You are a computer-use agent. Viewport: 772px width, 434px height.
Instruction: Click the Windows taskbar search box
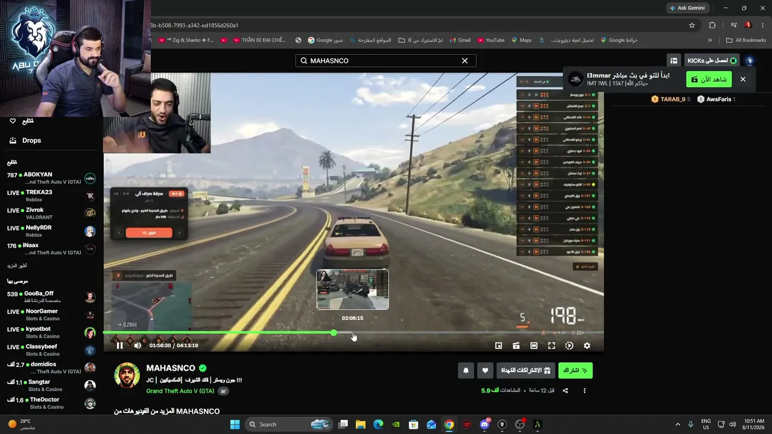(288, 424)
